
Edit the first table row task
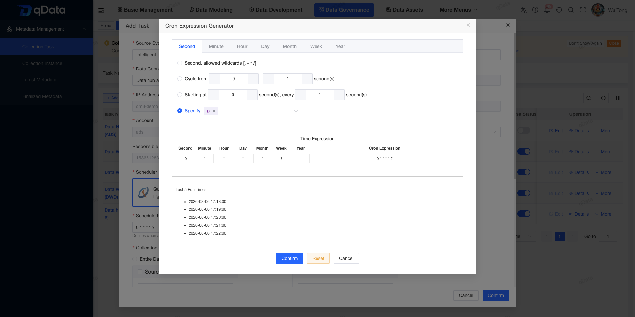point(556,131)
